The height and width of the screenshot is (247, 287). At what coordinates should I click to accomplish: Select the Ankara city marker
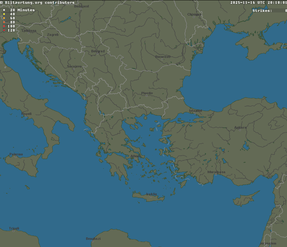point(240,130)
